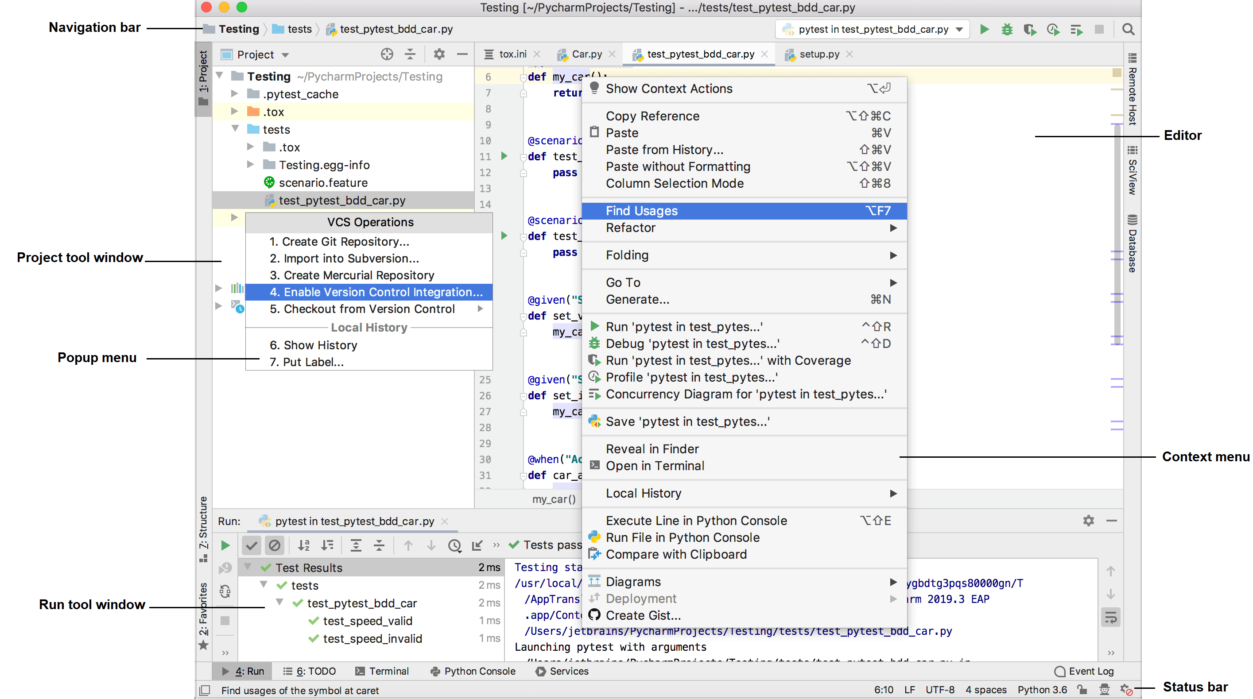Toggle Show Passed tests checkmark
The width and height of the screenshot is (1253, 699).
pos(251,545)
